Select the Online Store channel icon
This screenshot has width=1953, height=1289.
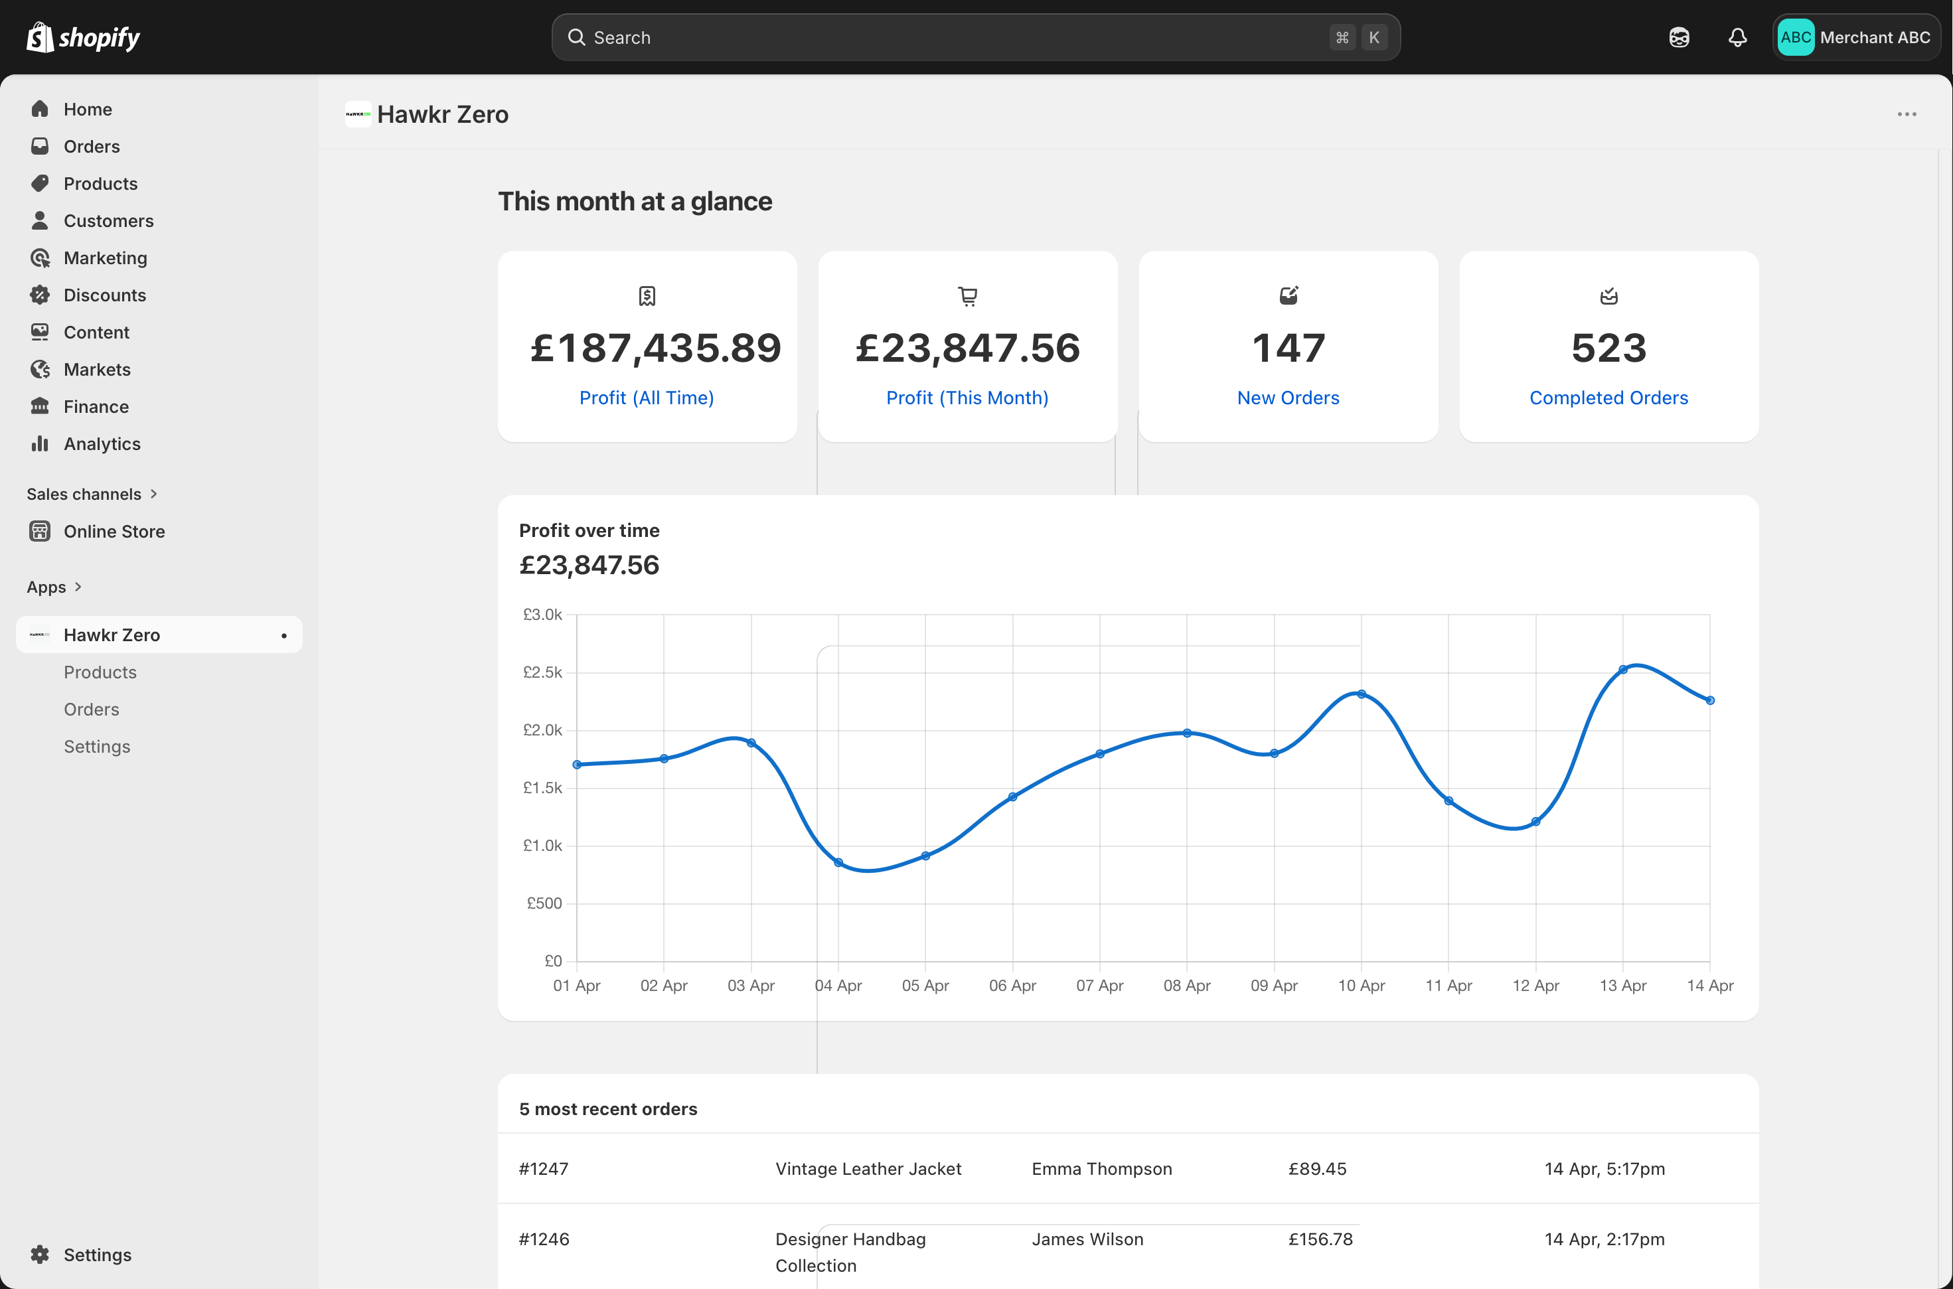coord(40,531)
